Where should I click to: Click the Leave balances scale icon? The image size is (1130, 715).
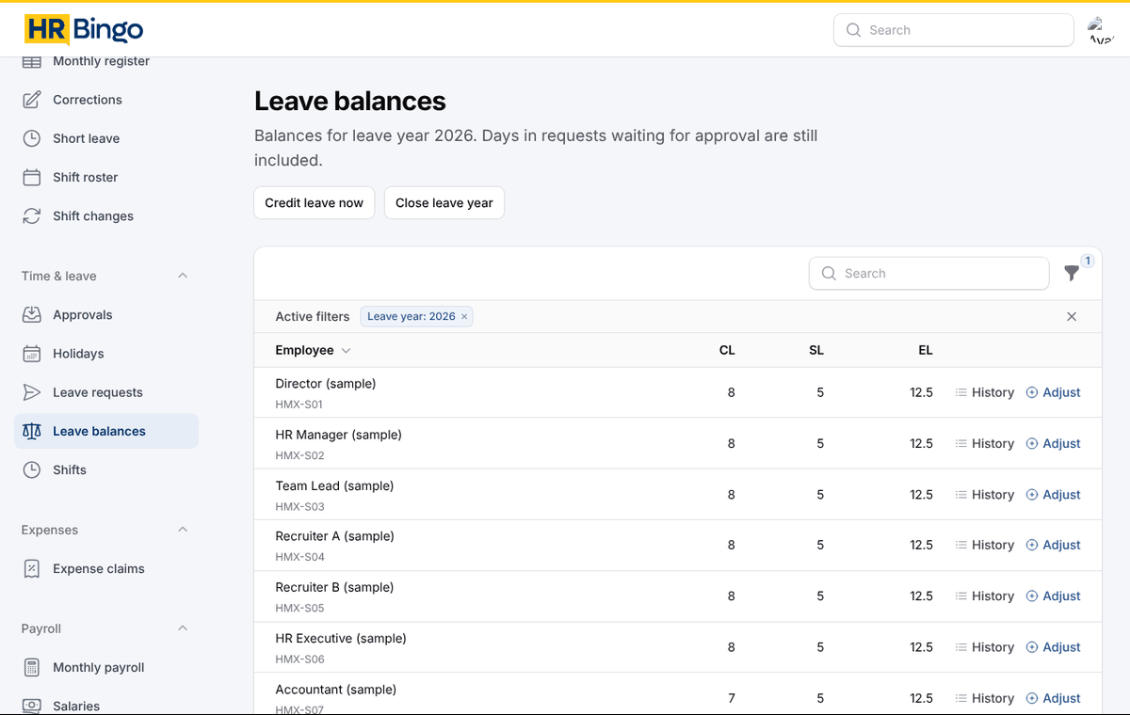(32, 431)
